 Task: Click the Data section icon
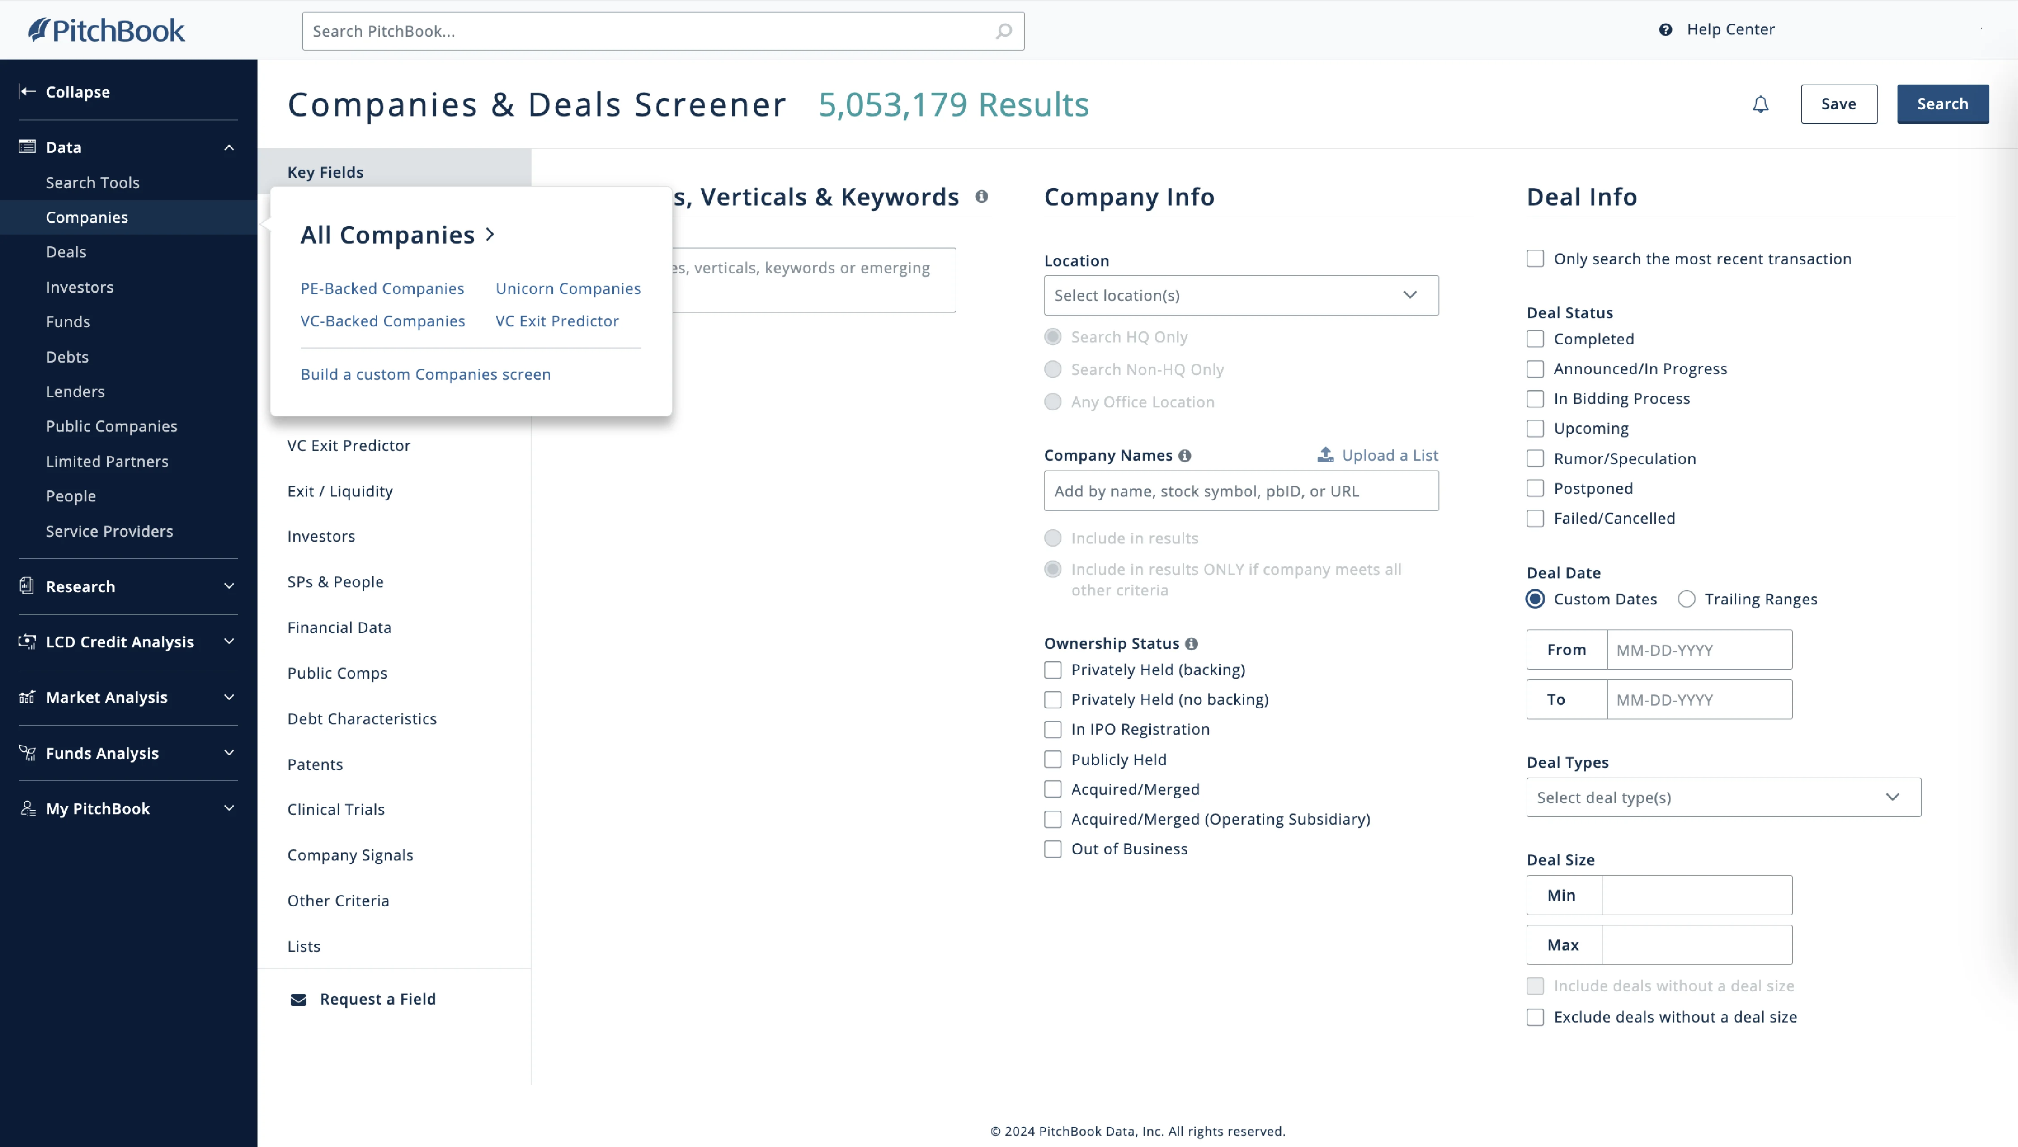tap(27, 146)
